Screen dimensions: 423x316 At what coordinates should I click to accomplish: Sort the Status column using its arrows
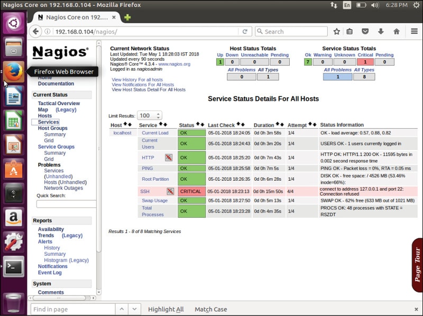tap(200, 125)
